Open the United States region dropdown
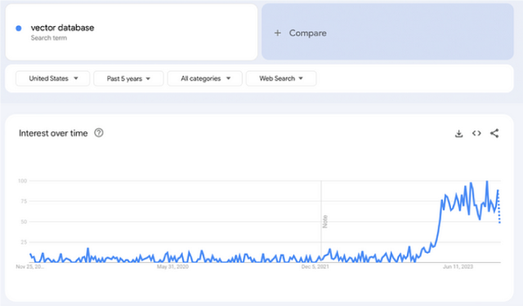The width and height of the screenshot is (523, 306). pyautogui.click(x=52, y=78)
